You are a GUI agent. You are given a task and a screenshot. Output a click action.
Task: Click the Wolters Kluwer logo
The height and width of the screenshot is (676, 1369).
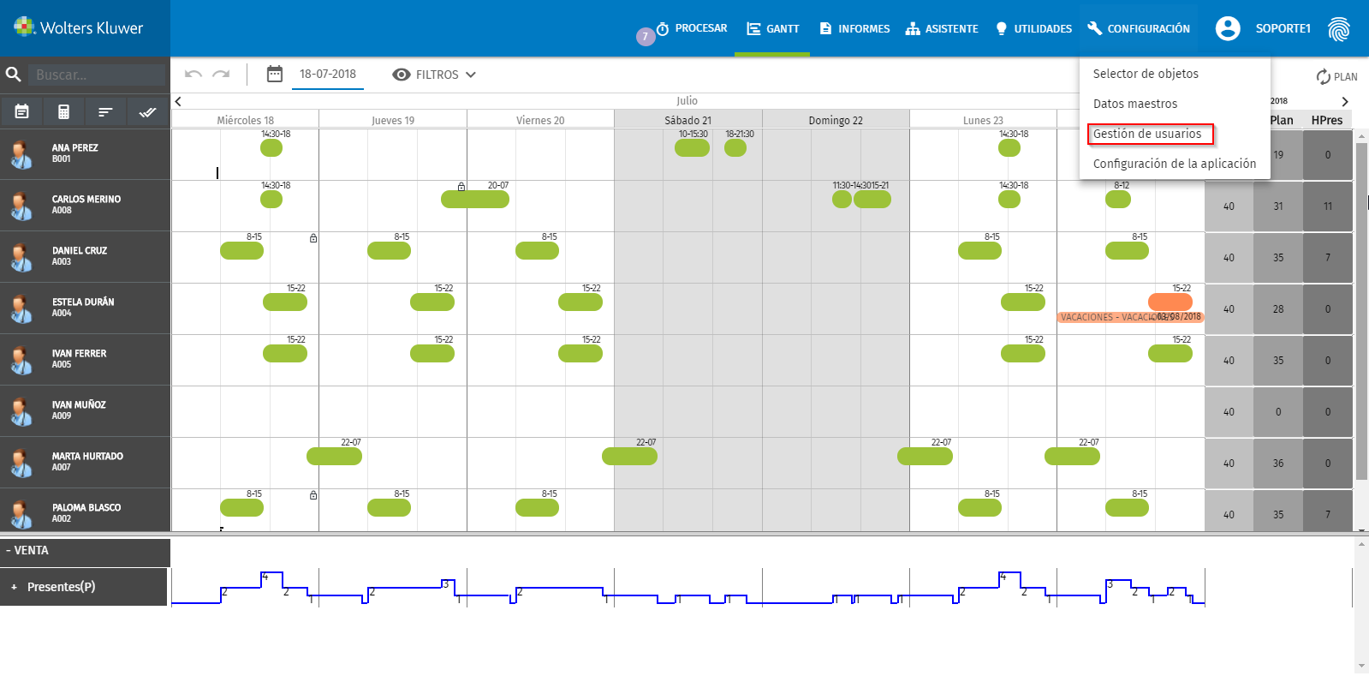tap(79, 27)
